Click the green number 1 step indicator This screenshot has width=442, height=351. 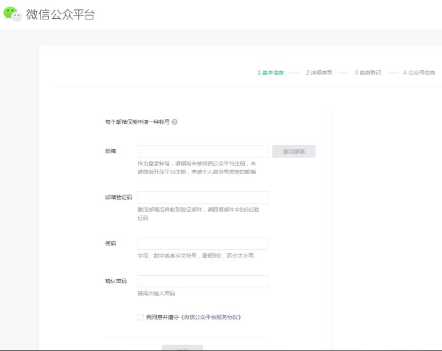point(257,71)
